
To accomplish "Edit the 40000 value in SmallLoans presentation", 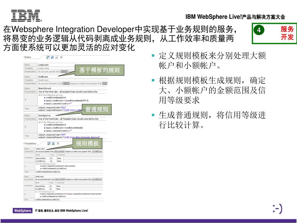I will click(66, 83).
